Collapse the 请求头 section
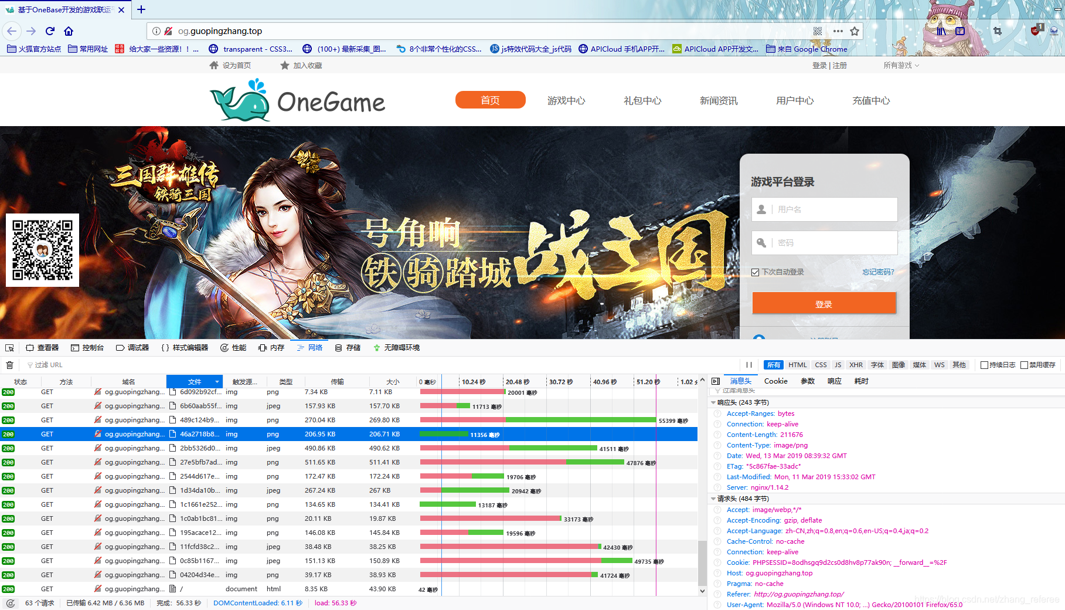Screen dimensions: 1065x610 tap(713, 499)
